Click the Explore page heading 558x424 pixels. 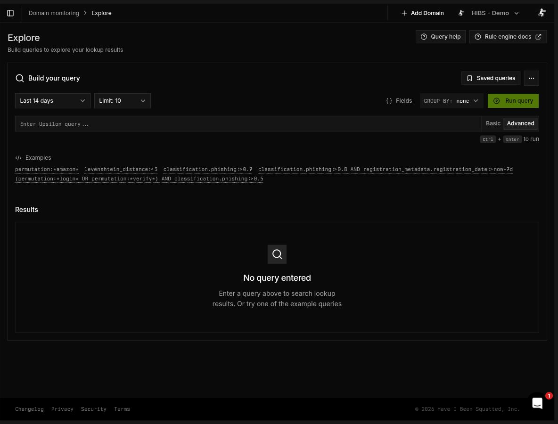point(24,38)
